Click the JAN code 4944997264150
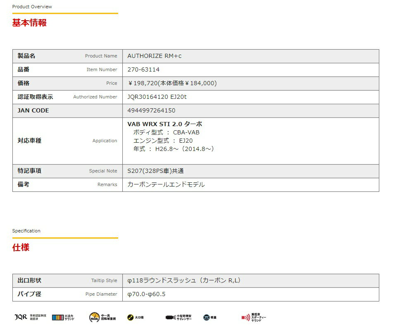Image resolution: width=414 pixels, height=330 pixels. click(151, 110)
